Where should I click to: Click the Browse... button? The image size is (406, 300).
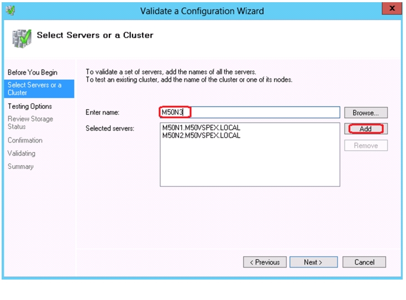[x=366, y=113]
